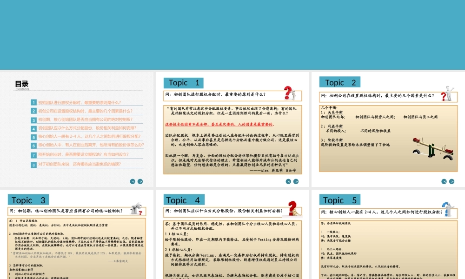465x279 pixels.
Task: Select the Topic 1 title label
Action: (184, 83)
